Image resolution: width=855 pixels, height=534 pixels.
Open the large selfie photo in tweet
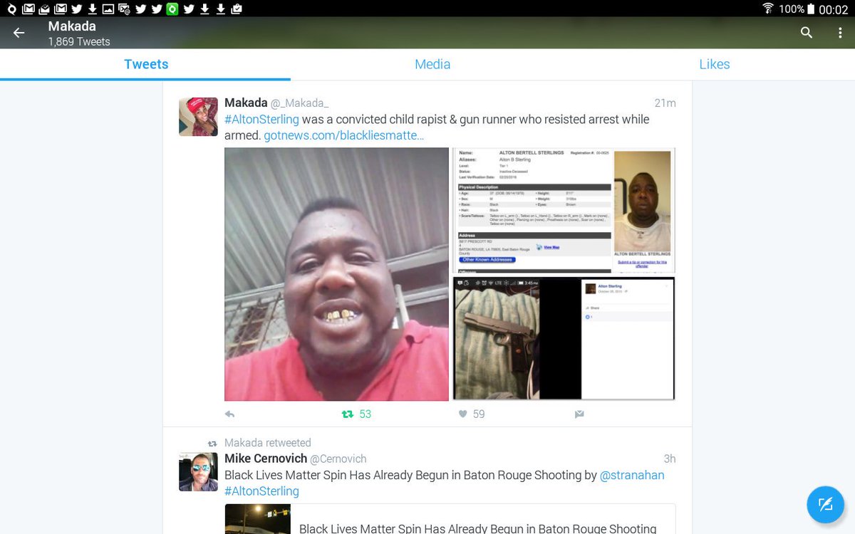[336, 274]
